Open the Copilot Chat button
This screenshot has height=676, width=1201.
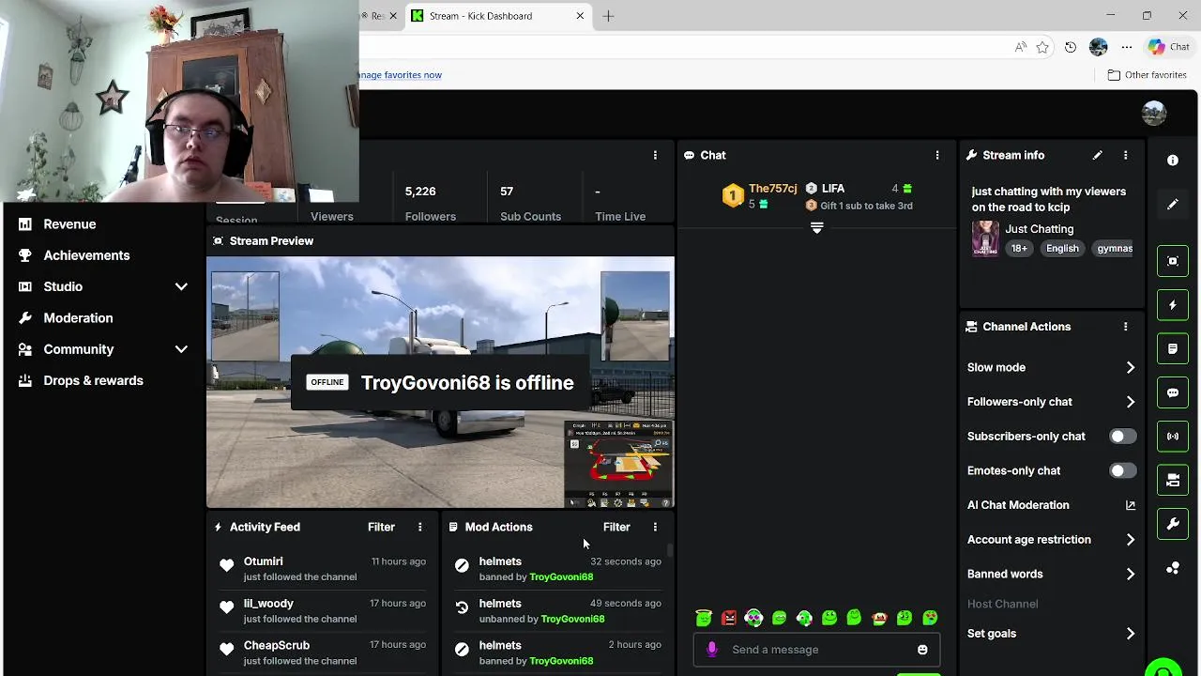point(1169,47)
